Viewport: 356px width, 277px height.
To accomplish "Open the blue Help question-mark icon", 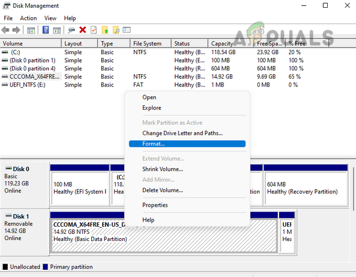I will pyautogui.click(x=46, y=30).
